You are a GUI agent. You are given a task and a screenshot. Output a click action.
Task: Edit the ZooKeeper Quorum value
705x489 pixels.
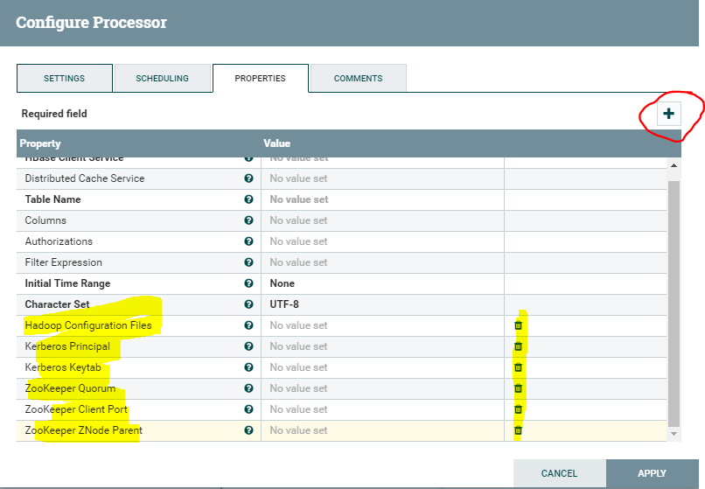click(382, 388)
